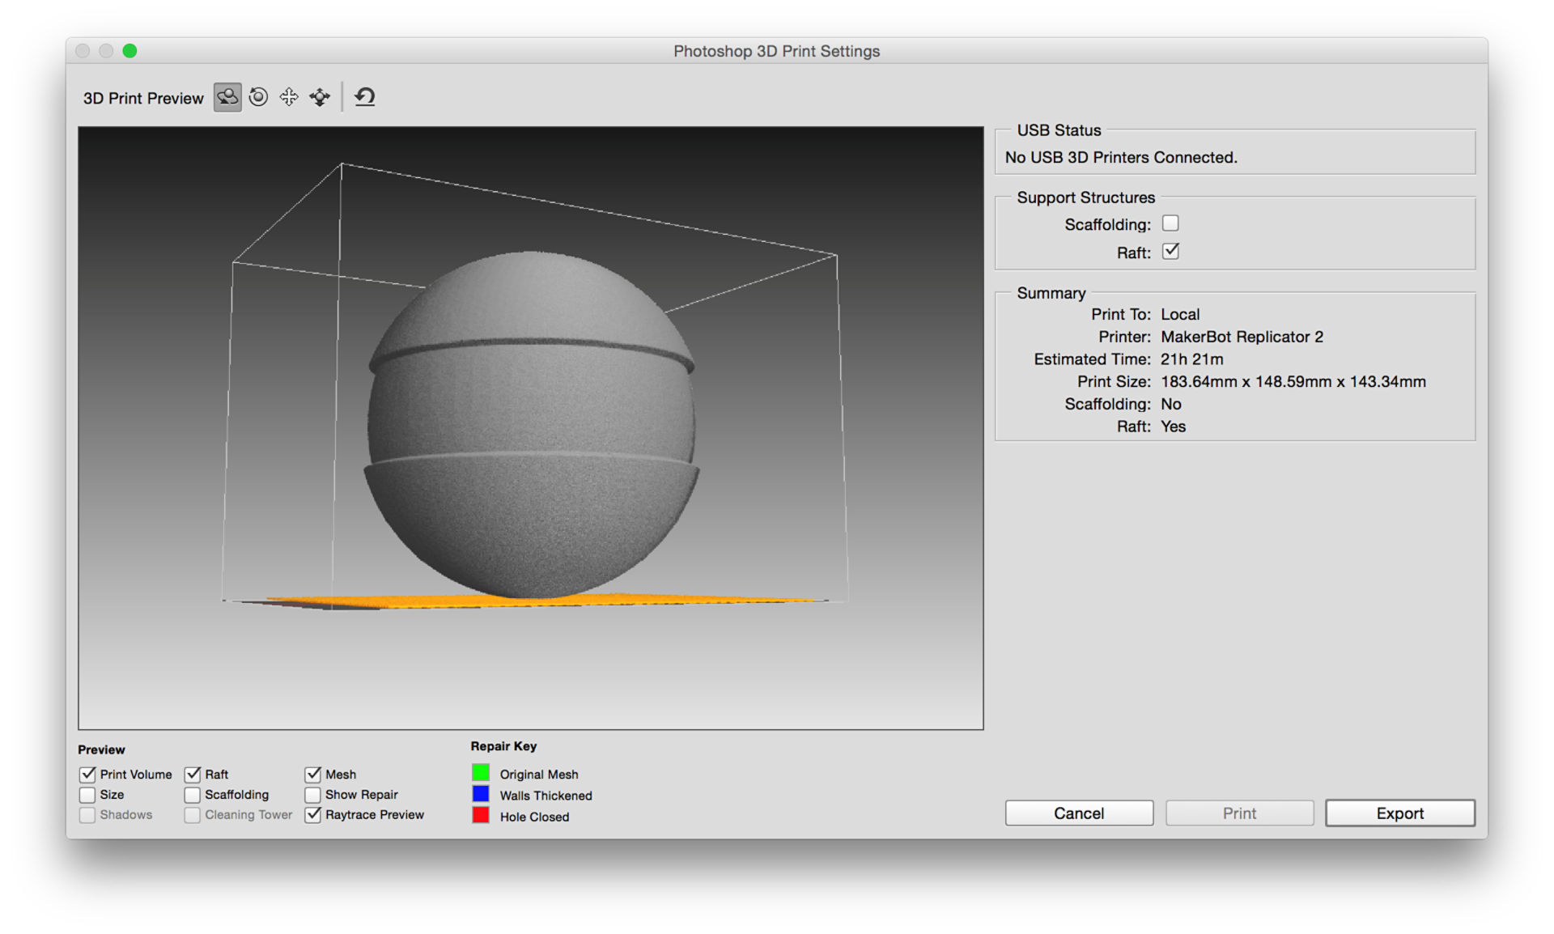Screen dimensions: 1554x934
Task: Disable Raytrace Preview option
Action: click(313, 815)
